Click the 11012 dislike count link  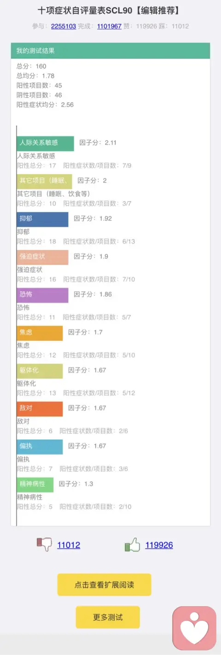coord(69,545)
